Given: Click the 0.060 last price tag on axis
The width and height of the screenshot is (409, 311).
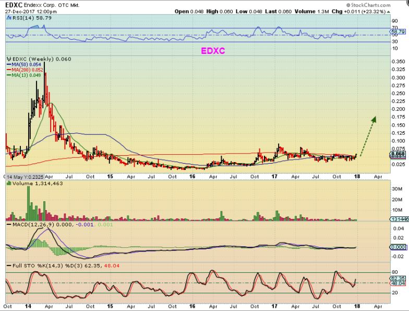Looking at the screenshot, I should (x=398, y=154).
